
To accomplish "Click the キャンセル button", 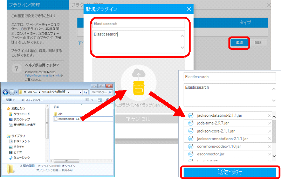I will [138, 118].
